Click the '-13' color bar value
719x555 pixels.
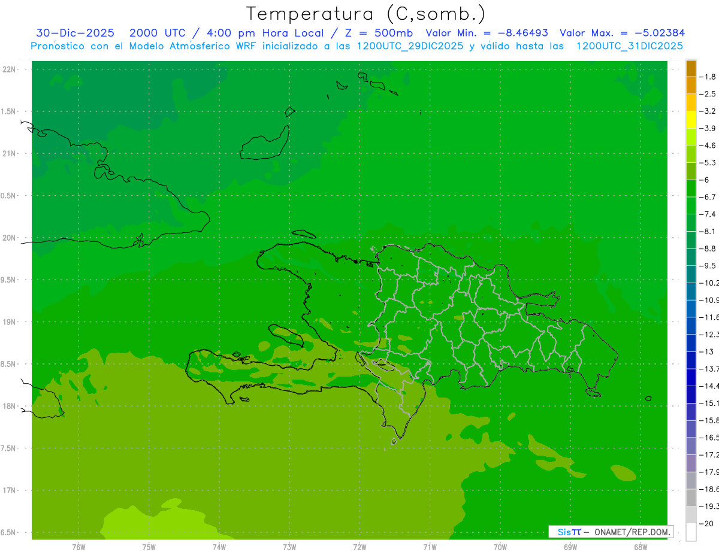click(x=706, y=351)
